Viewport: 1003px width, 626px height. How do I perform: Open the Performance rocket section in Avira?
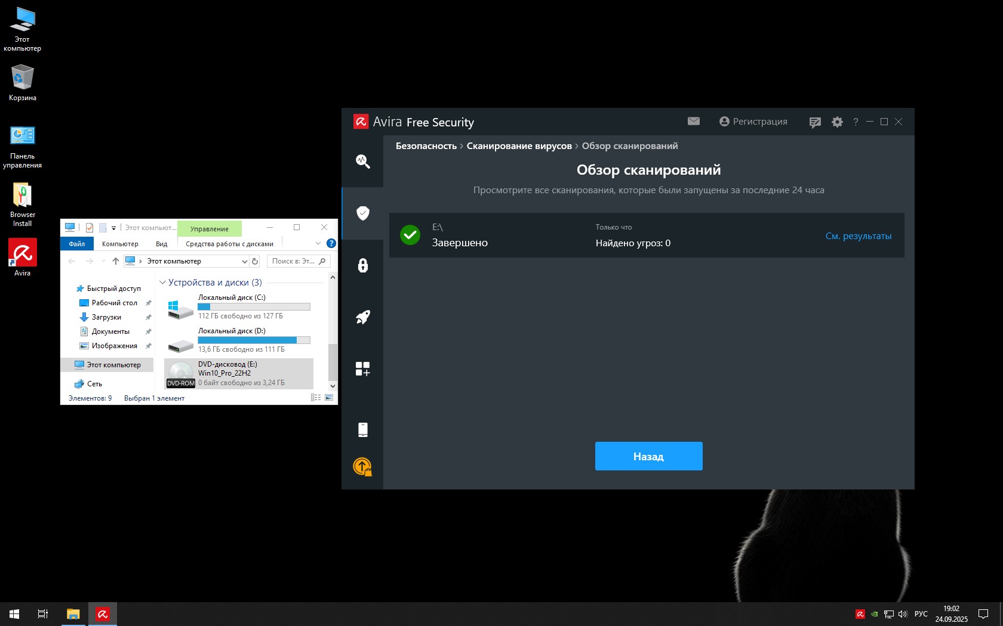tap(362, 317)
